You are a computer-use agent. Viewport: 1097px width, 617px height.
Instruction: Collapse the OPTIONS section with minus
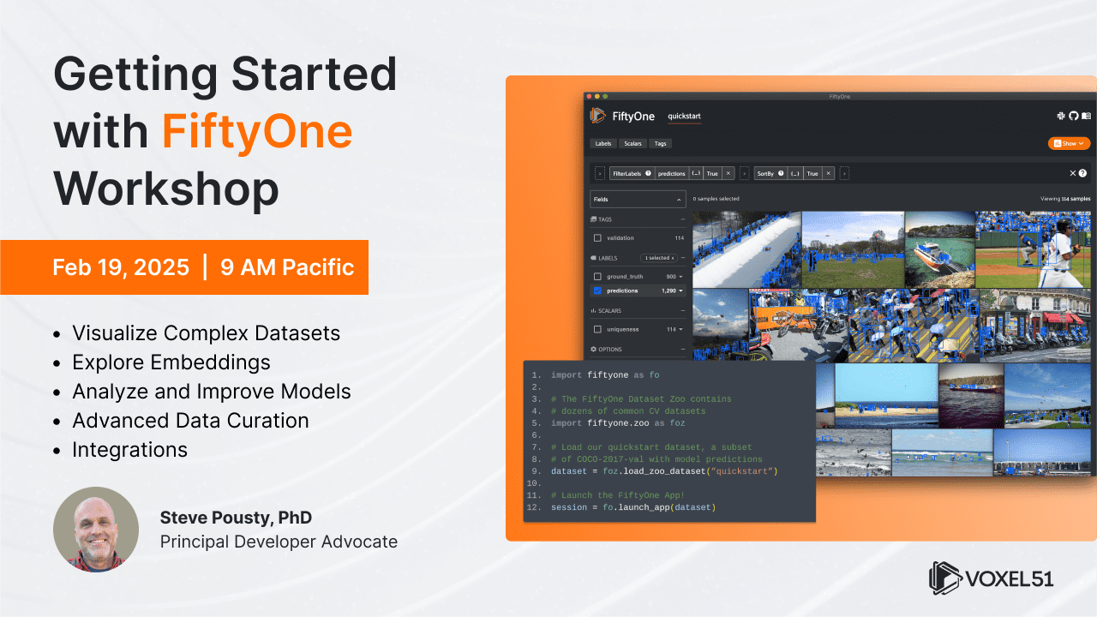tap(682, 350)
